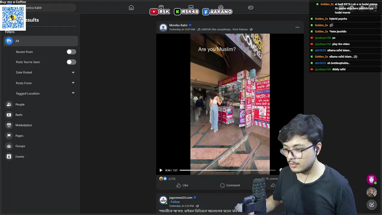Click the reaction emoji icons
The height and width of the screenshot is (215, 382).
coord(163,179)
